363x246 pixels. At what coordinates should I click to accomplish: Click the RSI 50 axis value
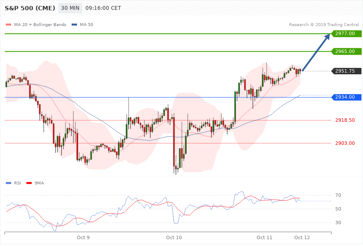coord(338,209)
